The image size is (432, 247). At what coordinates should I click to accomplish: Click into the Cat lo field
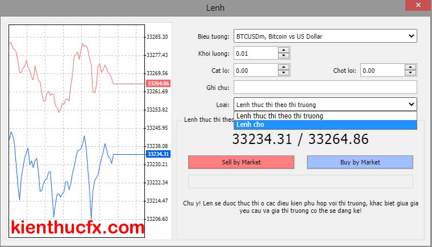(255, 71)
